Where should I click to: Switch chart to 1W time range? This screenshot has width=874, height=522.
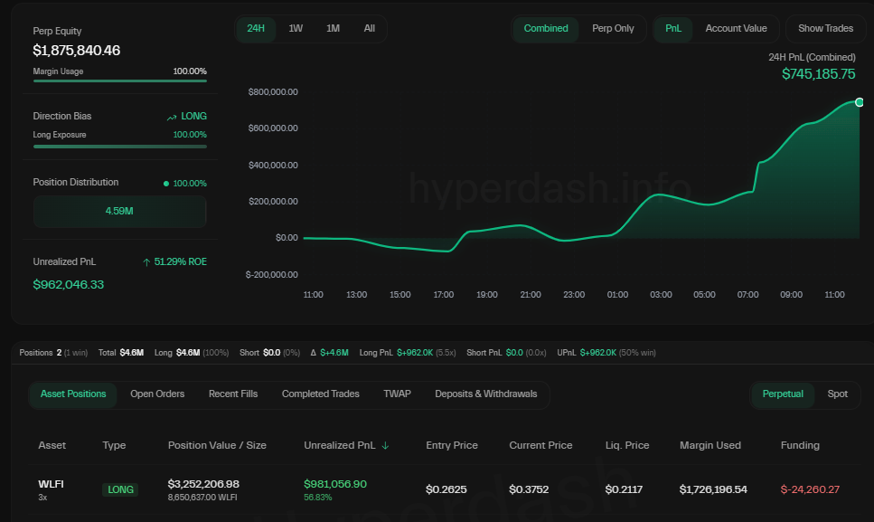tap(296, 29)
